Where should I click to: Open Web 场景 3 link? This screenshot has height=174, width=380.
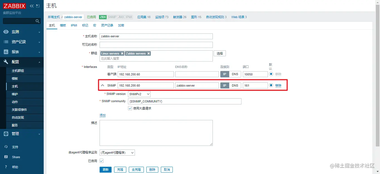pos(239,17)
